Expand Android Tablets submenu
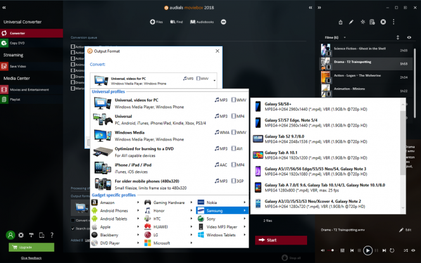This screenshot has width=421, height=263. 115,219
